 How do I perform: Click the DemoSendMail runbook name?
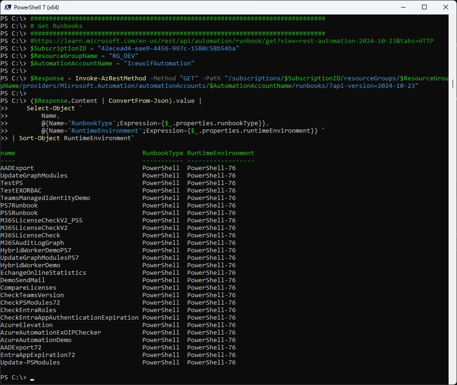tap(23, 280)
